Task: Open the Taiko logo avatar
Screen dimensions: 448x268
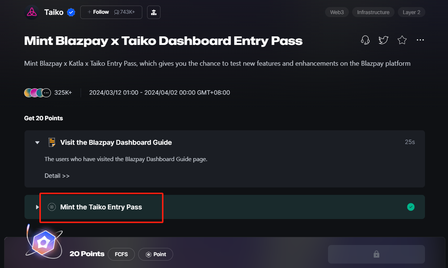Action: [x=32, y=12]
